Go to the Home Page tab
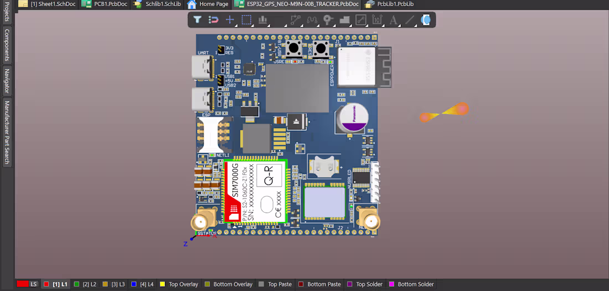Screen dimensions: 609x291 pyautogui.click(x=208, y=4)
